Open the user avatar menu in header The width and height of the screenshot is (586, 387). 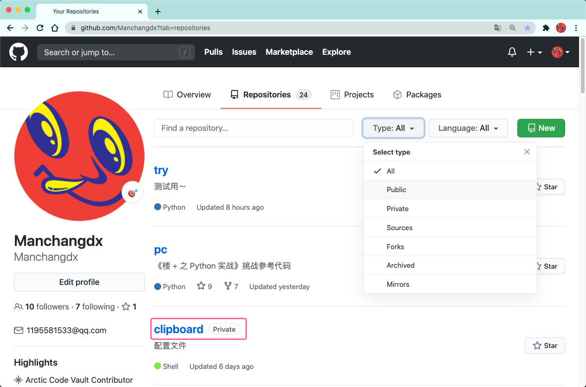click(x=560, y=52)
